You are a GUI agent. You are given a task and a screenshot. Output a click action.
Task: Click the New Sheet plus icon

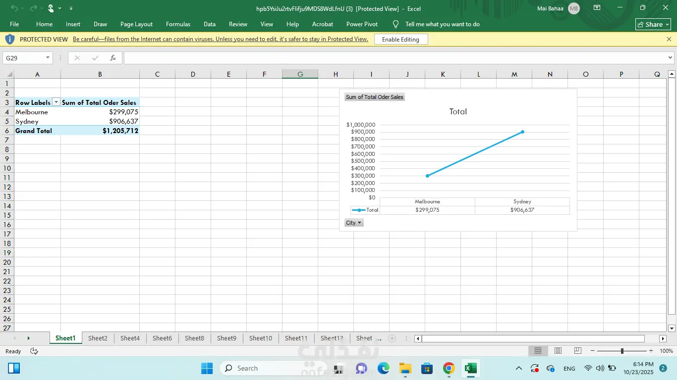(x=392, y=338)
